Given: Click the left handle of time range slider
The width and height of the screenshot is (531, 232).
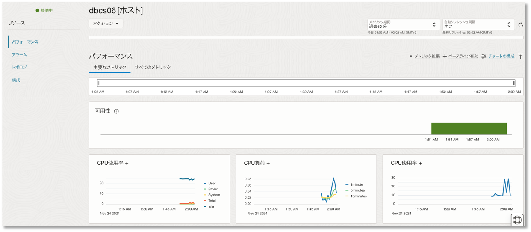Looking at the screenshot, I should coord(98,83).
